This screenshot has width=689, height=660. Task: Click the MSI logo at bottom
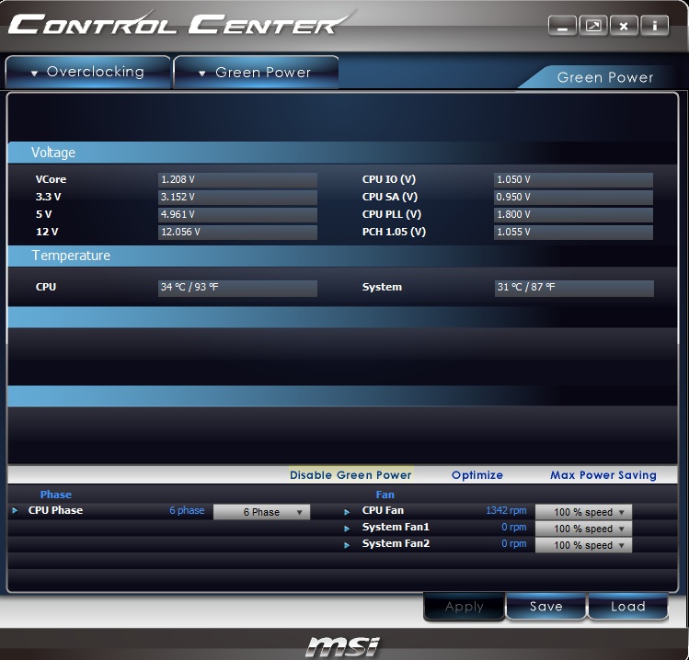pyautogui.click(x=343, y=647)
